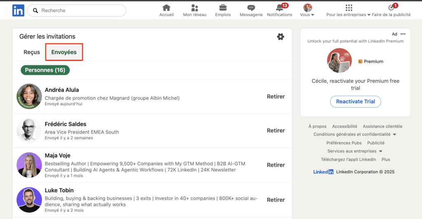Expand Pour les entreprises grid menu
Image resolution: width=422 pixels, height=219 pixels.
point(349,10)
